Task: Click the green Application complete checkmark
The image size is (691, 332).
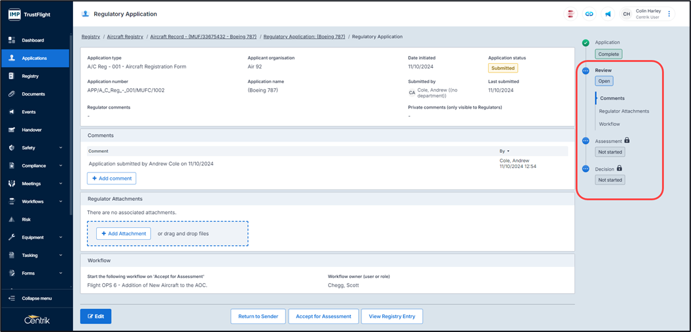Action: pos(586,43)
